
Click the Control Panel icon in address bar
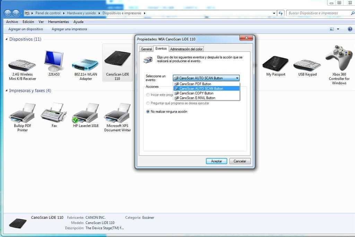click(27, 13)
